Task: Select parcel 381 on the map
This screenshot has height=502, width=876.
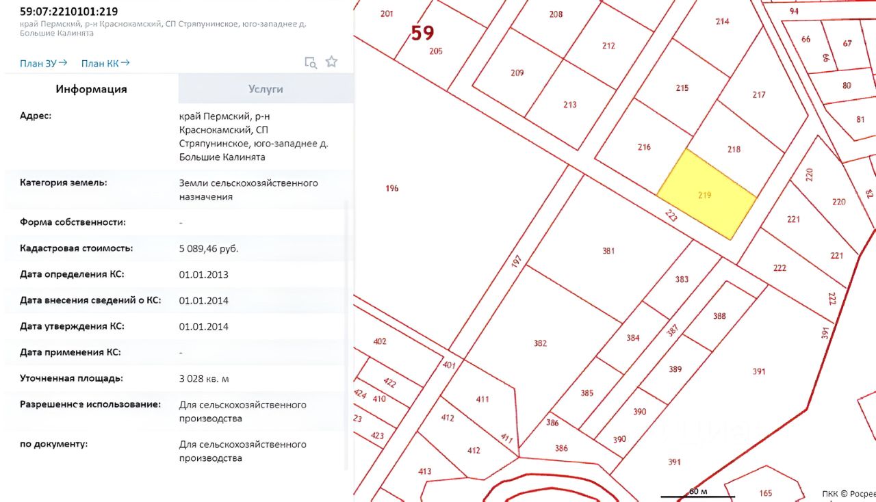Action: [x=608, y=251]
